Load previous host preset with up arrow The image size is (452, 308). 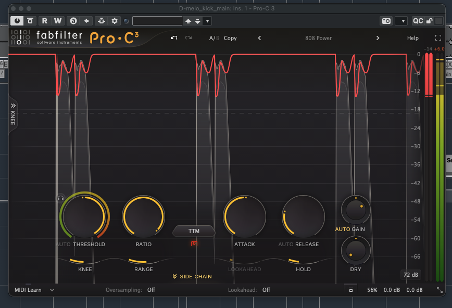tap(188, 21)
